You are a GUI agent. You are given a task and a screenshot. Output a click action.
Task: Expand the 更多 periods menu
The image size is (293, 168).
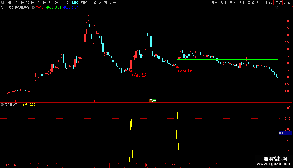pos(114,2)
